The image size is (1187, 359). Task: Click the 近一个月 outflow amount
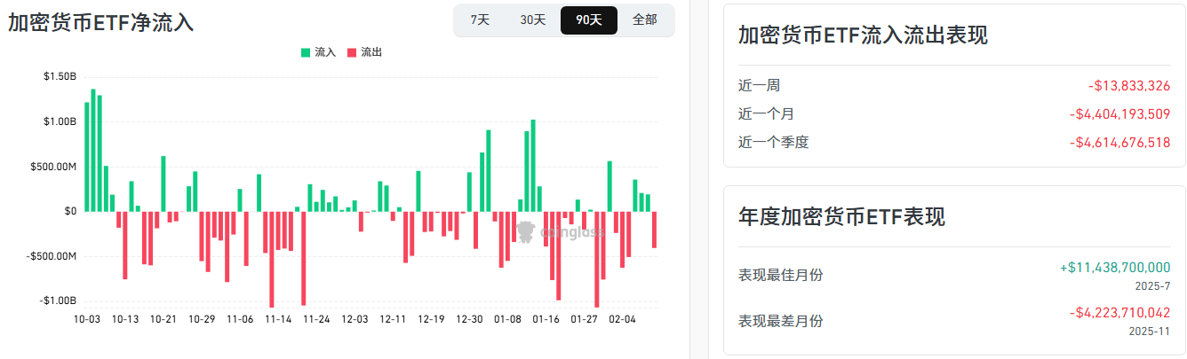click(1119, 114)
